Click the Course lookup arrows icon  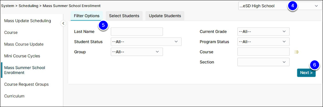pyautogui.click(x=296, y=52)
